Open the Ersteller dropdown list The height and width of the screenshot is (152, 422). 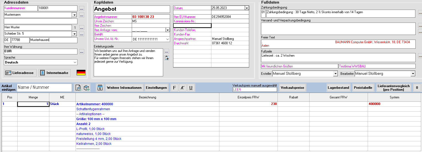coord(335,74)
